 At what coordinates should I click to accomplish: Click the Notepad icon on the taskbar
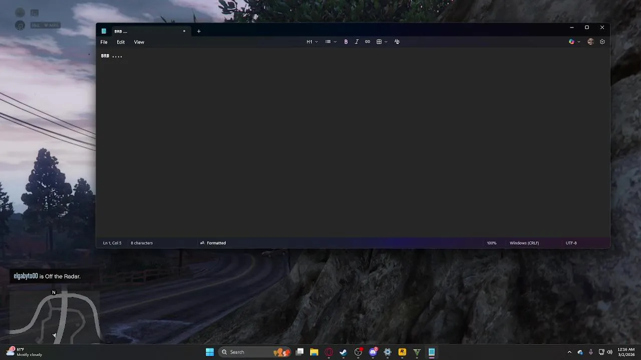point(431,352)
